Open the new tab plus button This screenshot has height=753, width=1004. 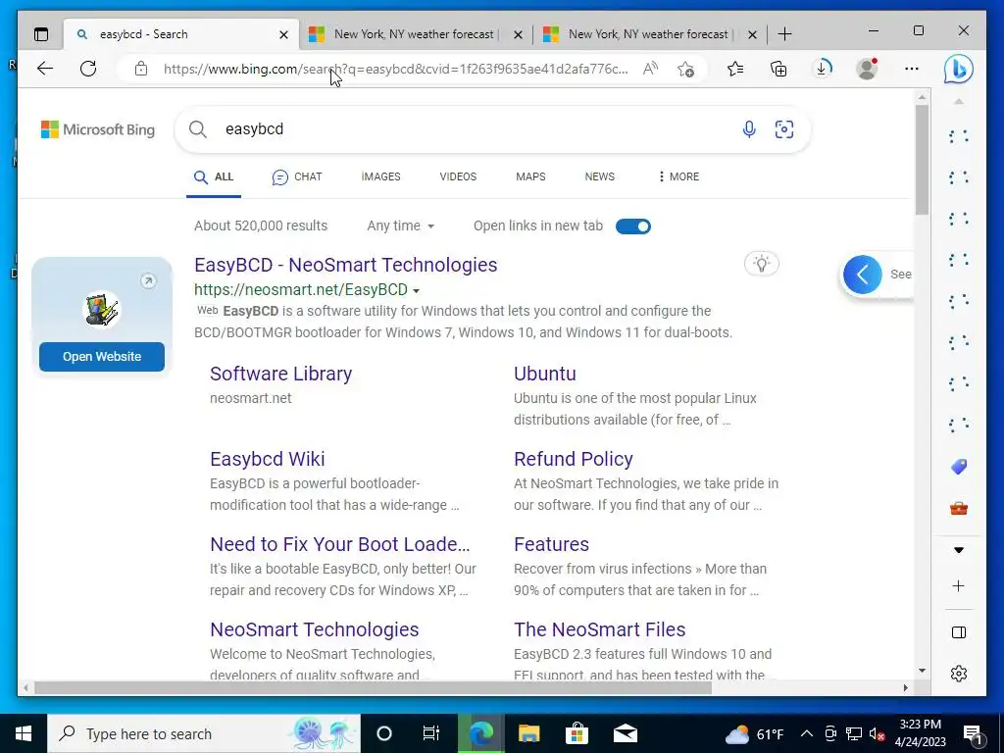click(x=784, y=34)
